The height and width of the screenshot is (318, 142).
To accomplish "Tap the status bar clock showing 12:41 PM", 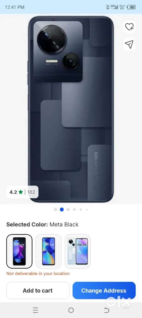I will click(15, 7).
